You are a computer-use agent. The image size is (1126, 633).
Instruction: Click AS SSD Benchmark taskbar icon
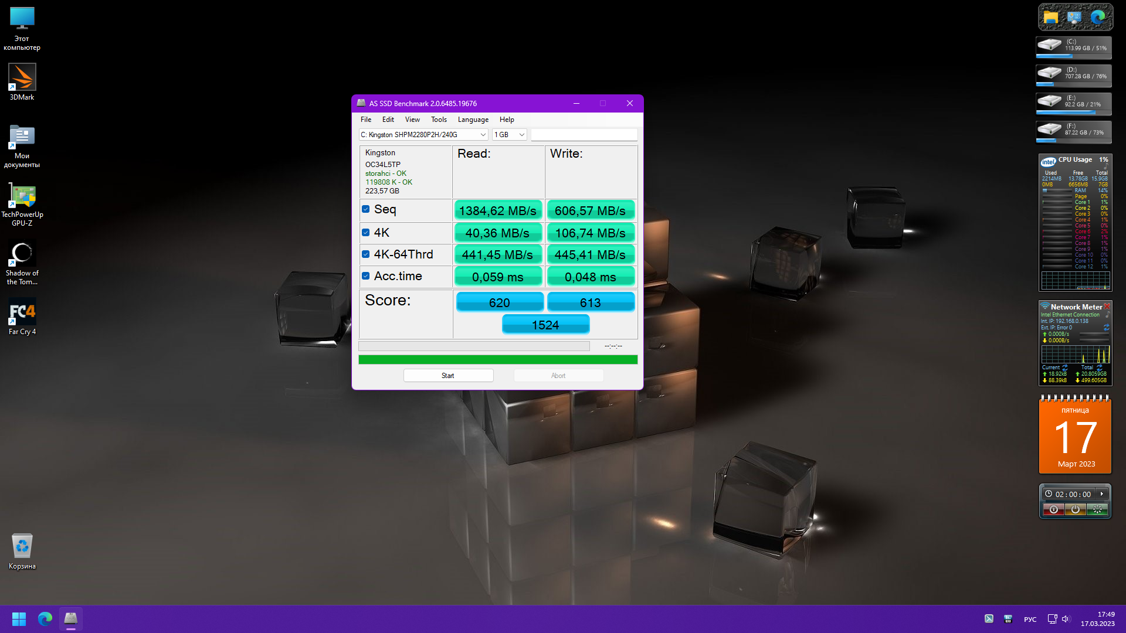pos(71,618)
